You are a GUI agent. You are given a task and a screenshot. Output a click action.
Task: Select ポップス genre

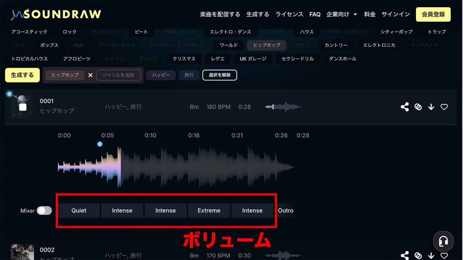[49, 45]
